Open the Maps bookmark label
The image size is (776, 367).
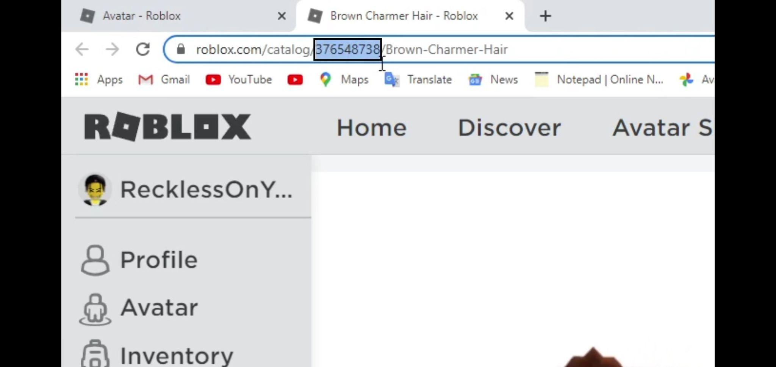pyautogui.click(x=355, y=79)
